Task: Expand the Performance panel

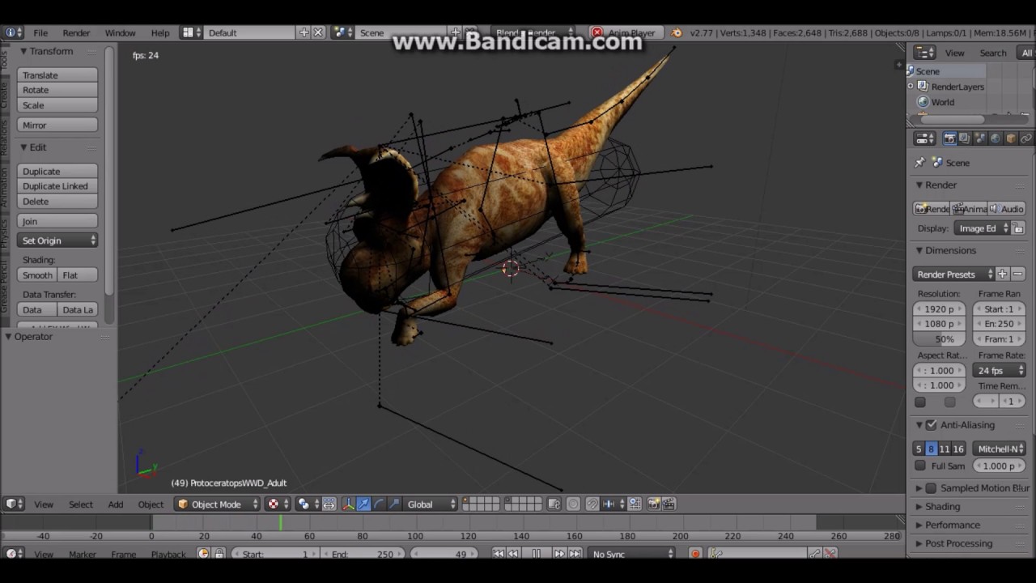Action: (x=952, y=525)
